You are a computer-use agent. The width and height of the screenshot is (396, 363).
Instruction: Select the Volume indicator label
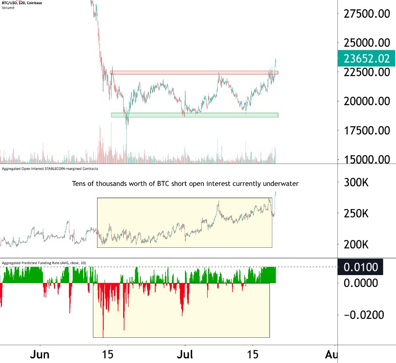[8, 8]
